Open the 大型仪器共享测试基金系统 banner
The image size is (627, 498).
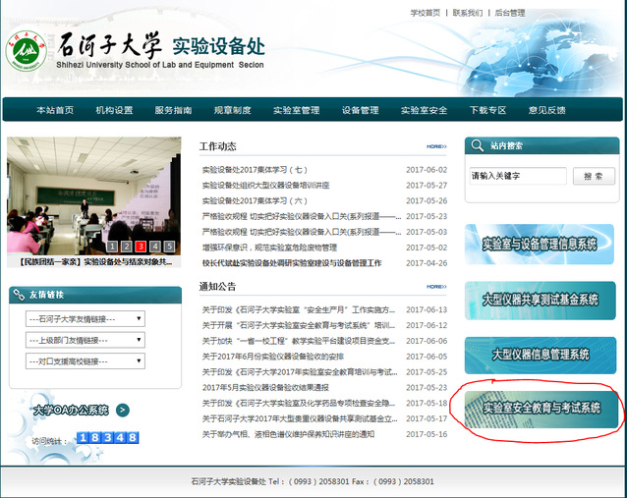(541, 301)
